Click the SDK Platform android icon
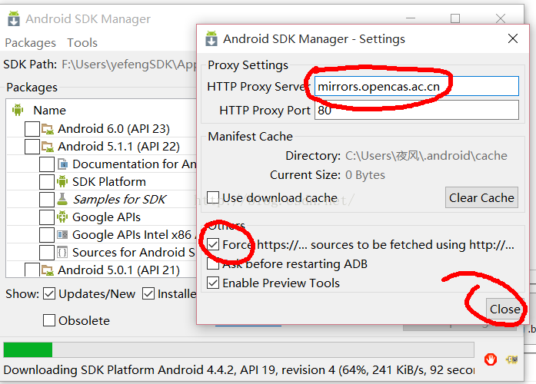 tap(62, 181)
